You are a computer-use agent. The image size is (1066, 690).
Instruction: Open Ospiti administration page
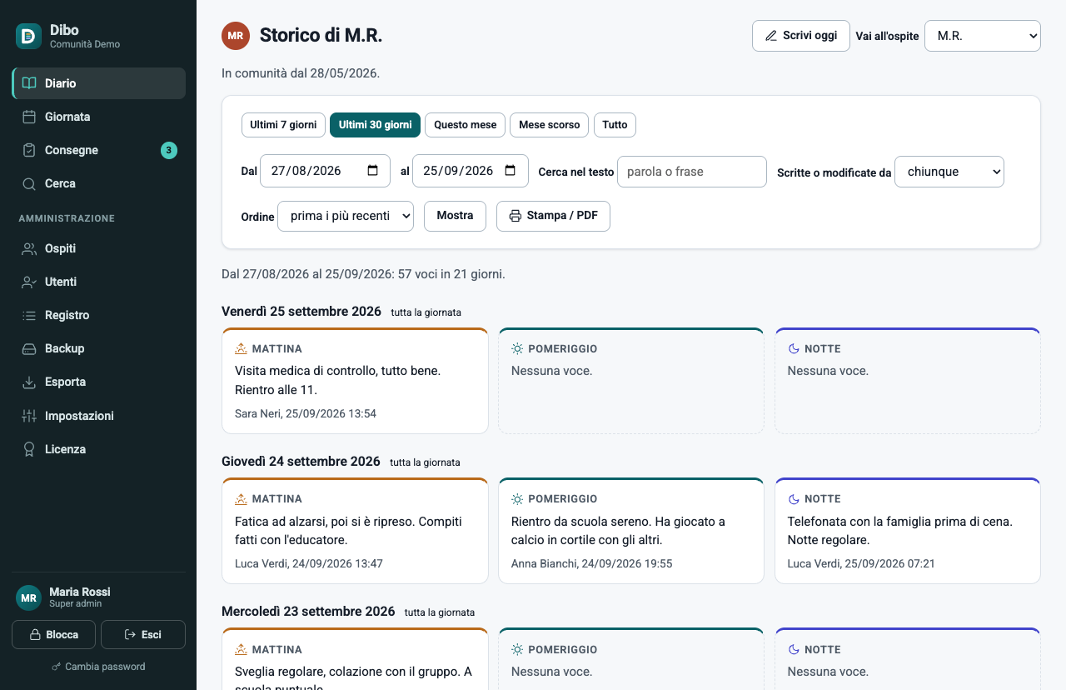pos(99,248)
